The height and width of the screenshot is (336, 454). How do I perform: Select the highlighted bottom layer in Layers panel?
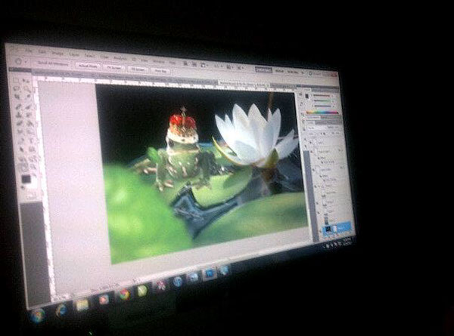click(337, 228)
